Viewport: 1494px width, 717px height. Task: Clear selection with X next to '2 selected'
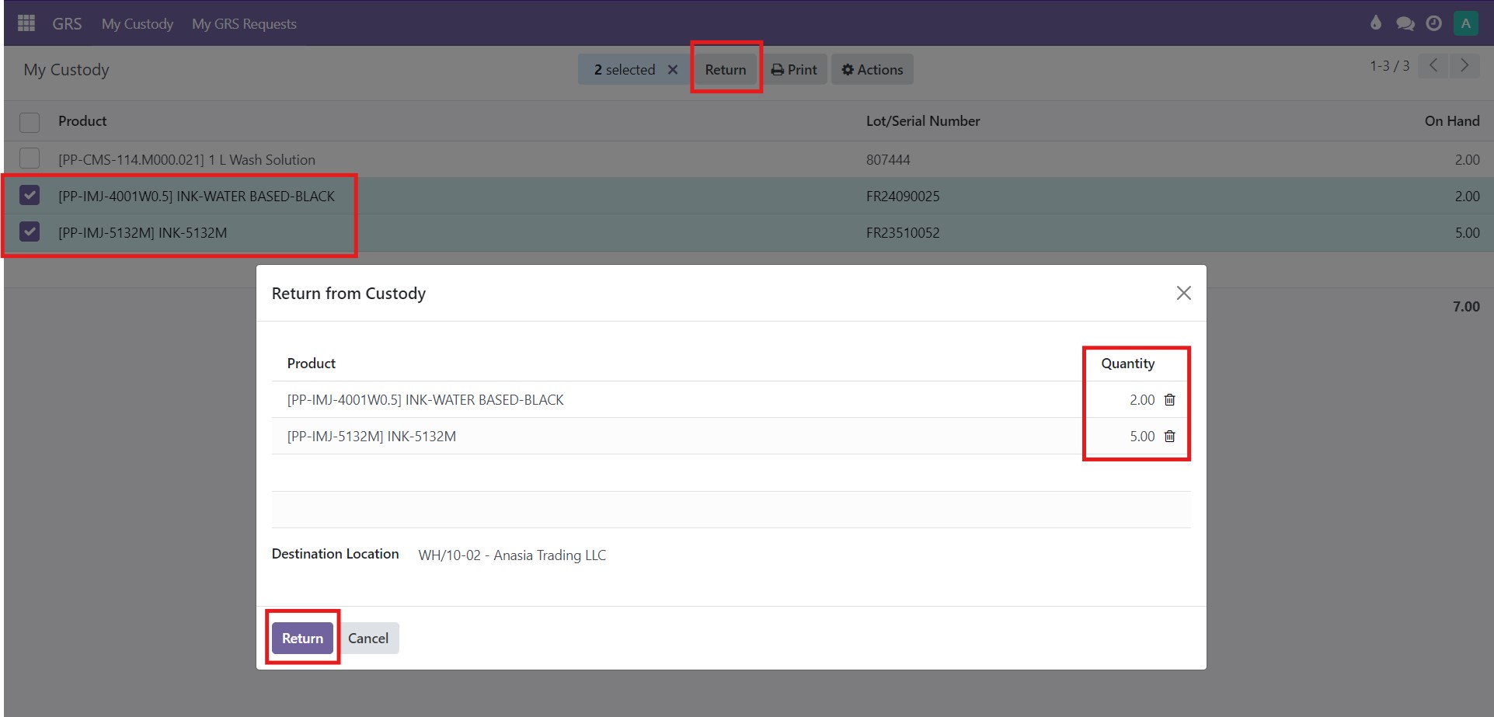coord(673,70)
